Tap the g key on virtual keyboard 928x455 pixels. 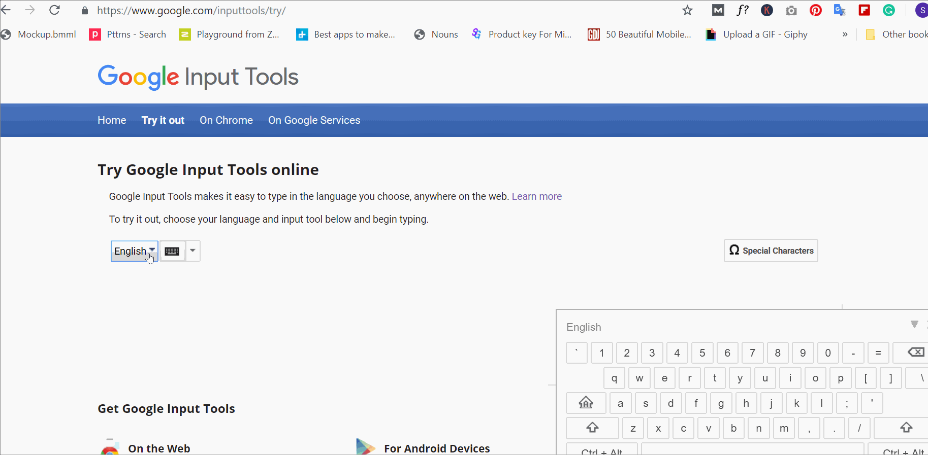click(721, 403)
